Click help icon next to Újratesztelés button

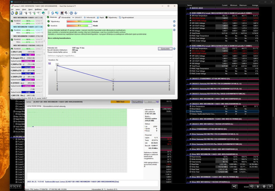[x=174, y=49]
